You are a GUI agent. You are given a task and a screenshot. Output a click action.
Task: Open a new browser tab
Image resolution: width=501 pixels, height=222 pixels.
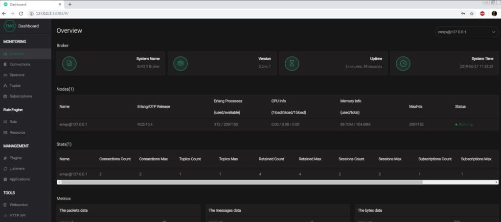tap(69, 4)
